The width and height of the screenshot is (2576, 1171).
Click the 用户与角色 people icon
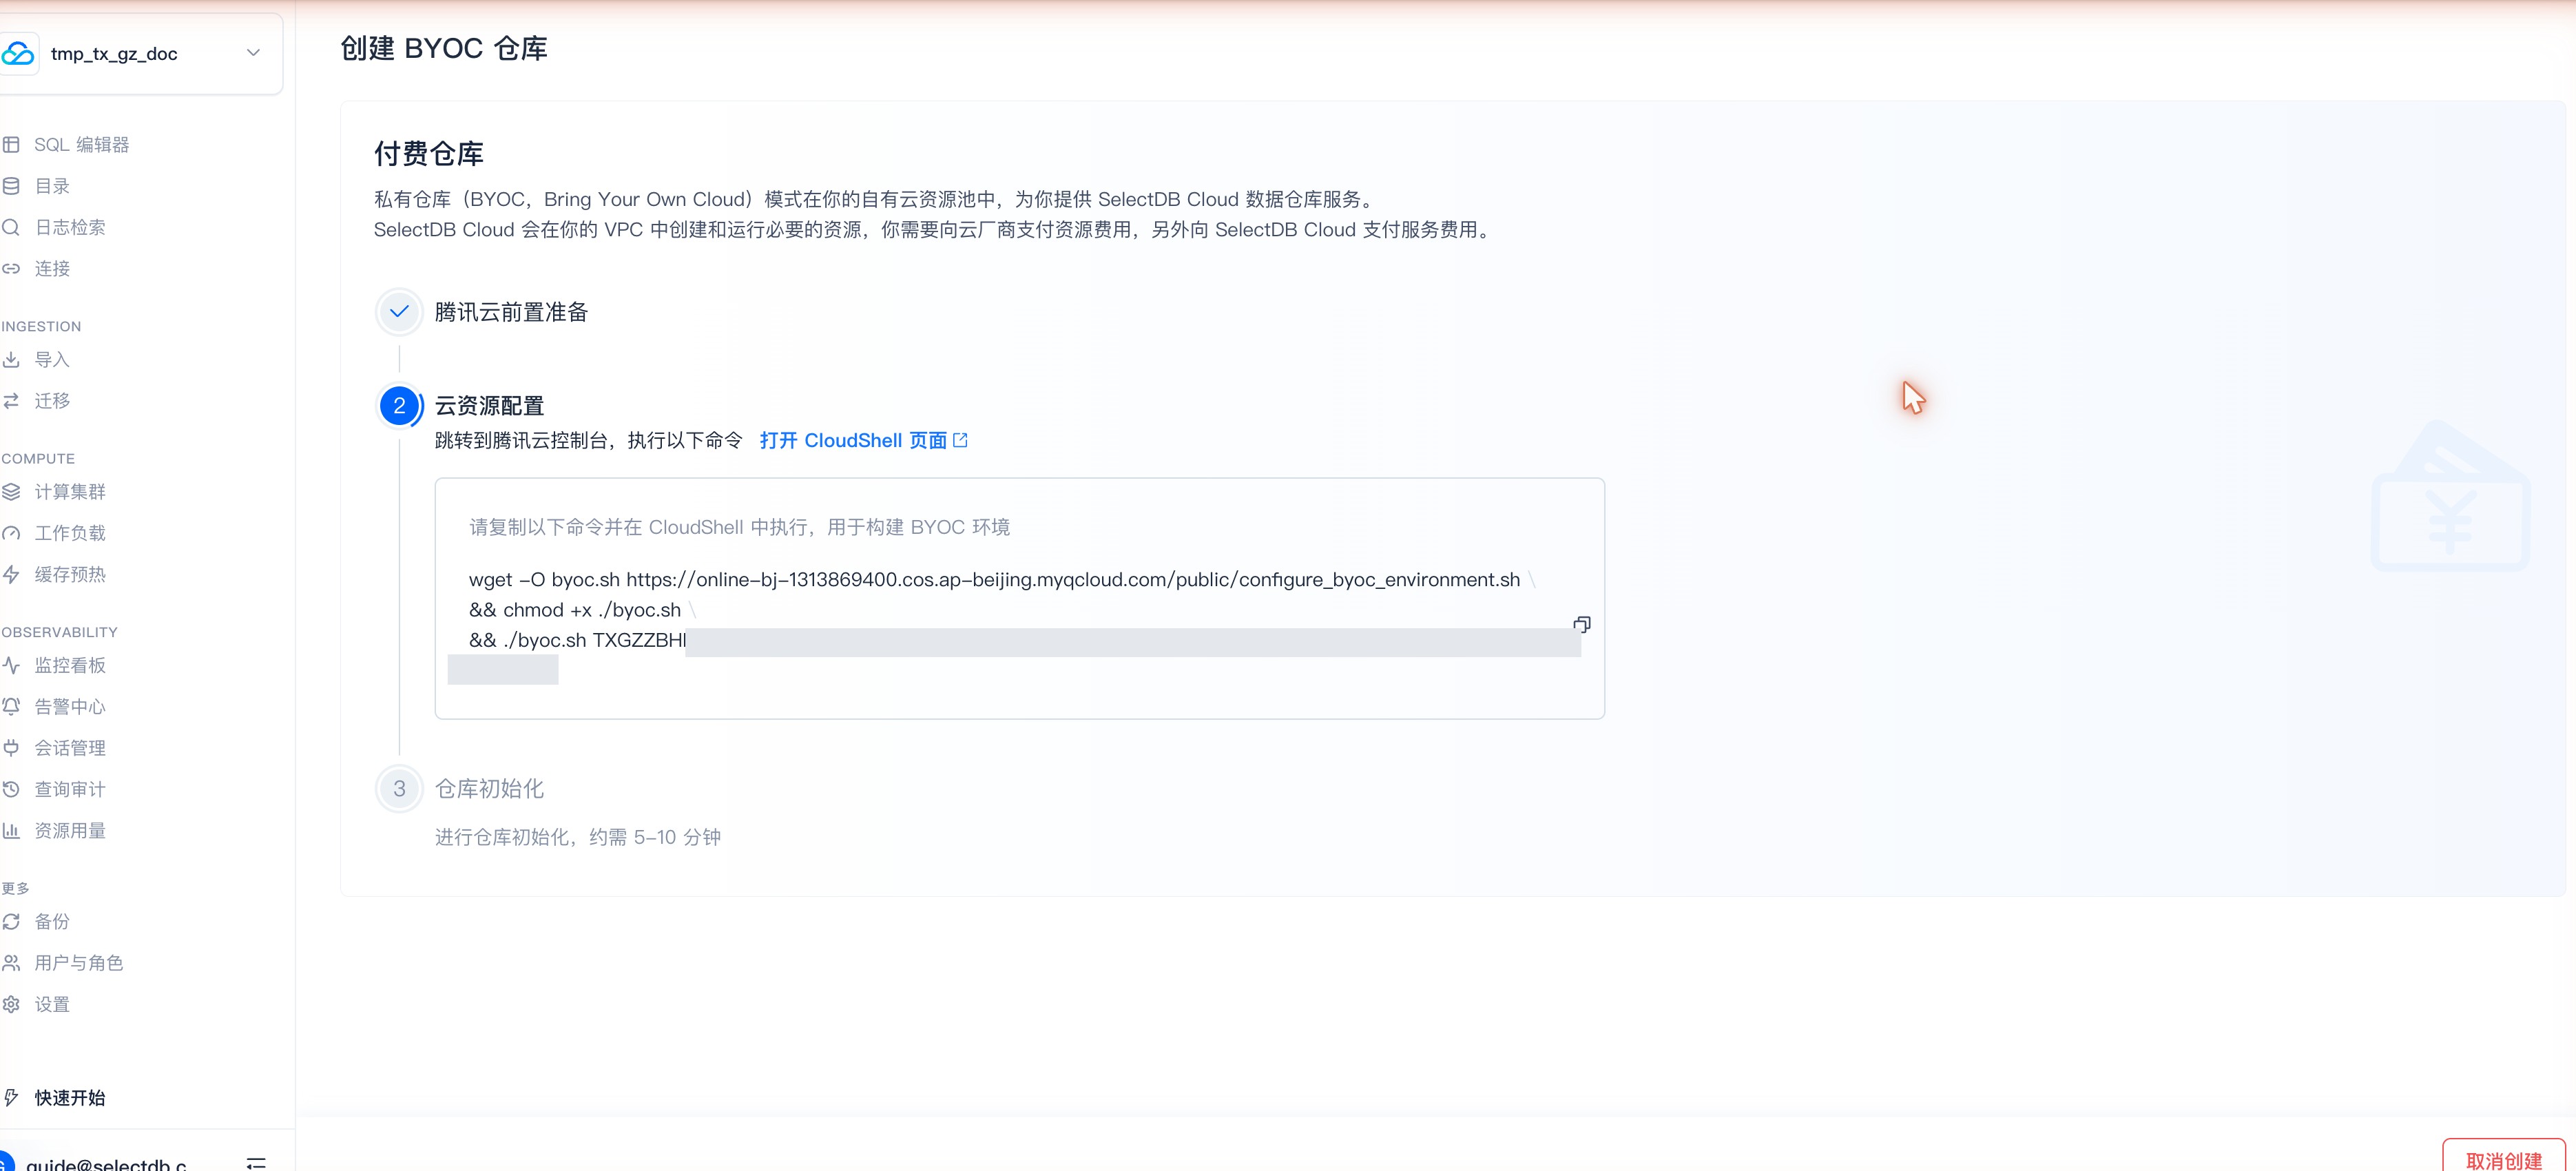[x=11, y=962]
